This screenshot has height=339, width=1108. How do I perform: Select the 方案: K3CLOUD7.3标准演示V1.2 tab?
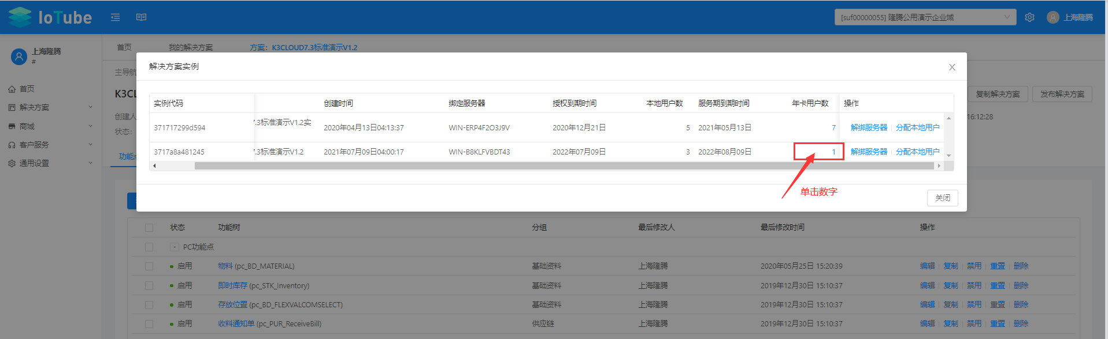click(303, 47)
